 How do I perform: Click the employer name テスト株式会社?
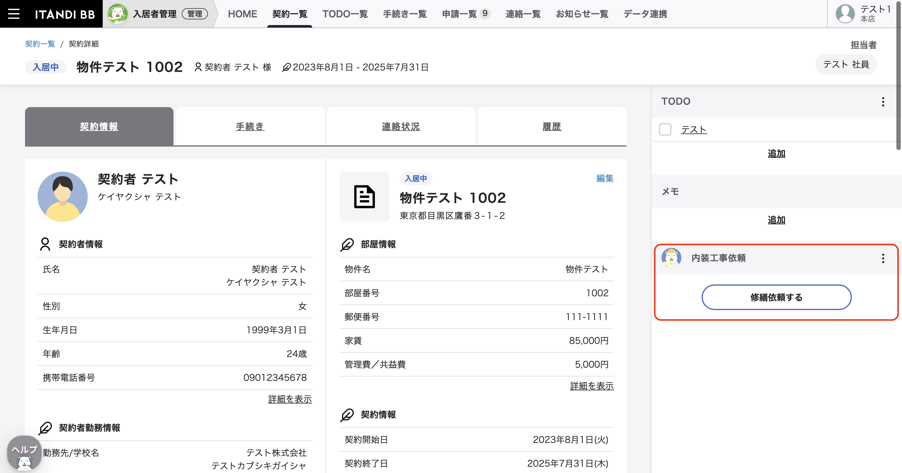pyautogui.click(x=276, y=452)
